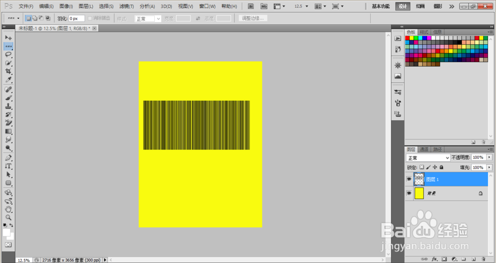Open the 样式 style dropdown
Image resolution: width=496 pixels, height=263 pixels.
148,19
